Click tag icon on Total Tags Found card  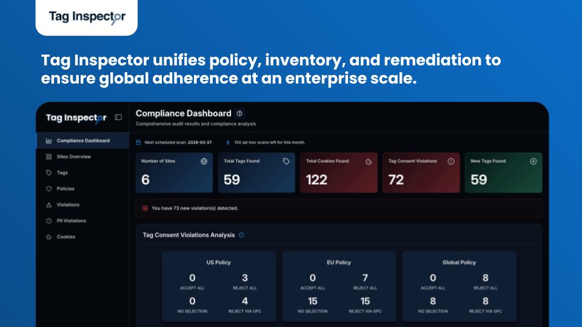286,161
